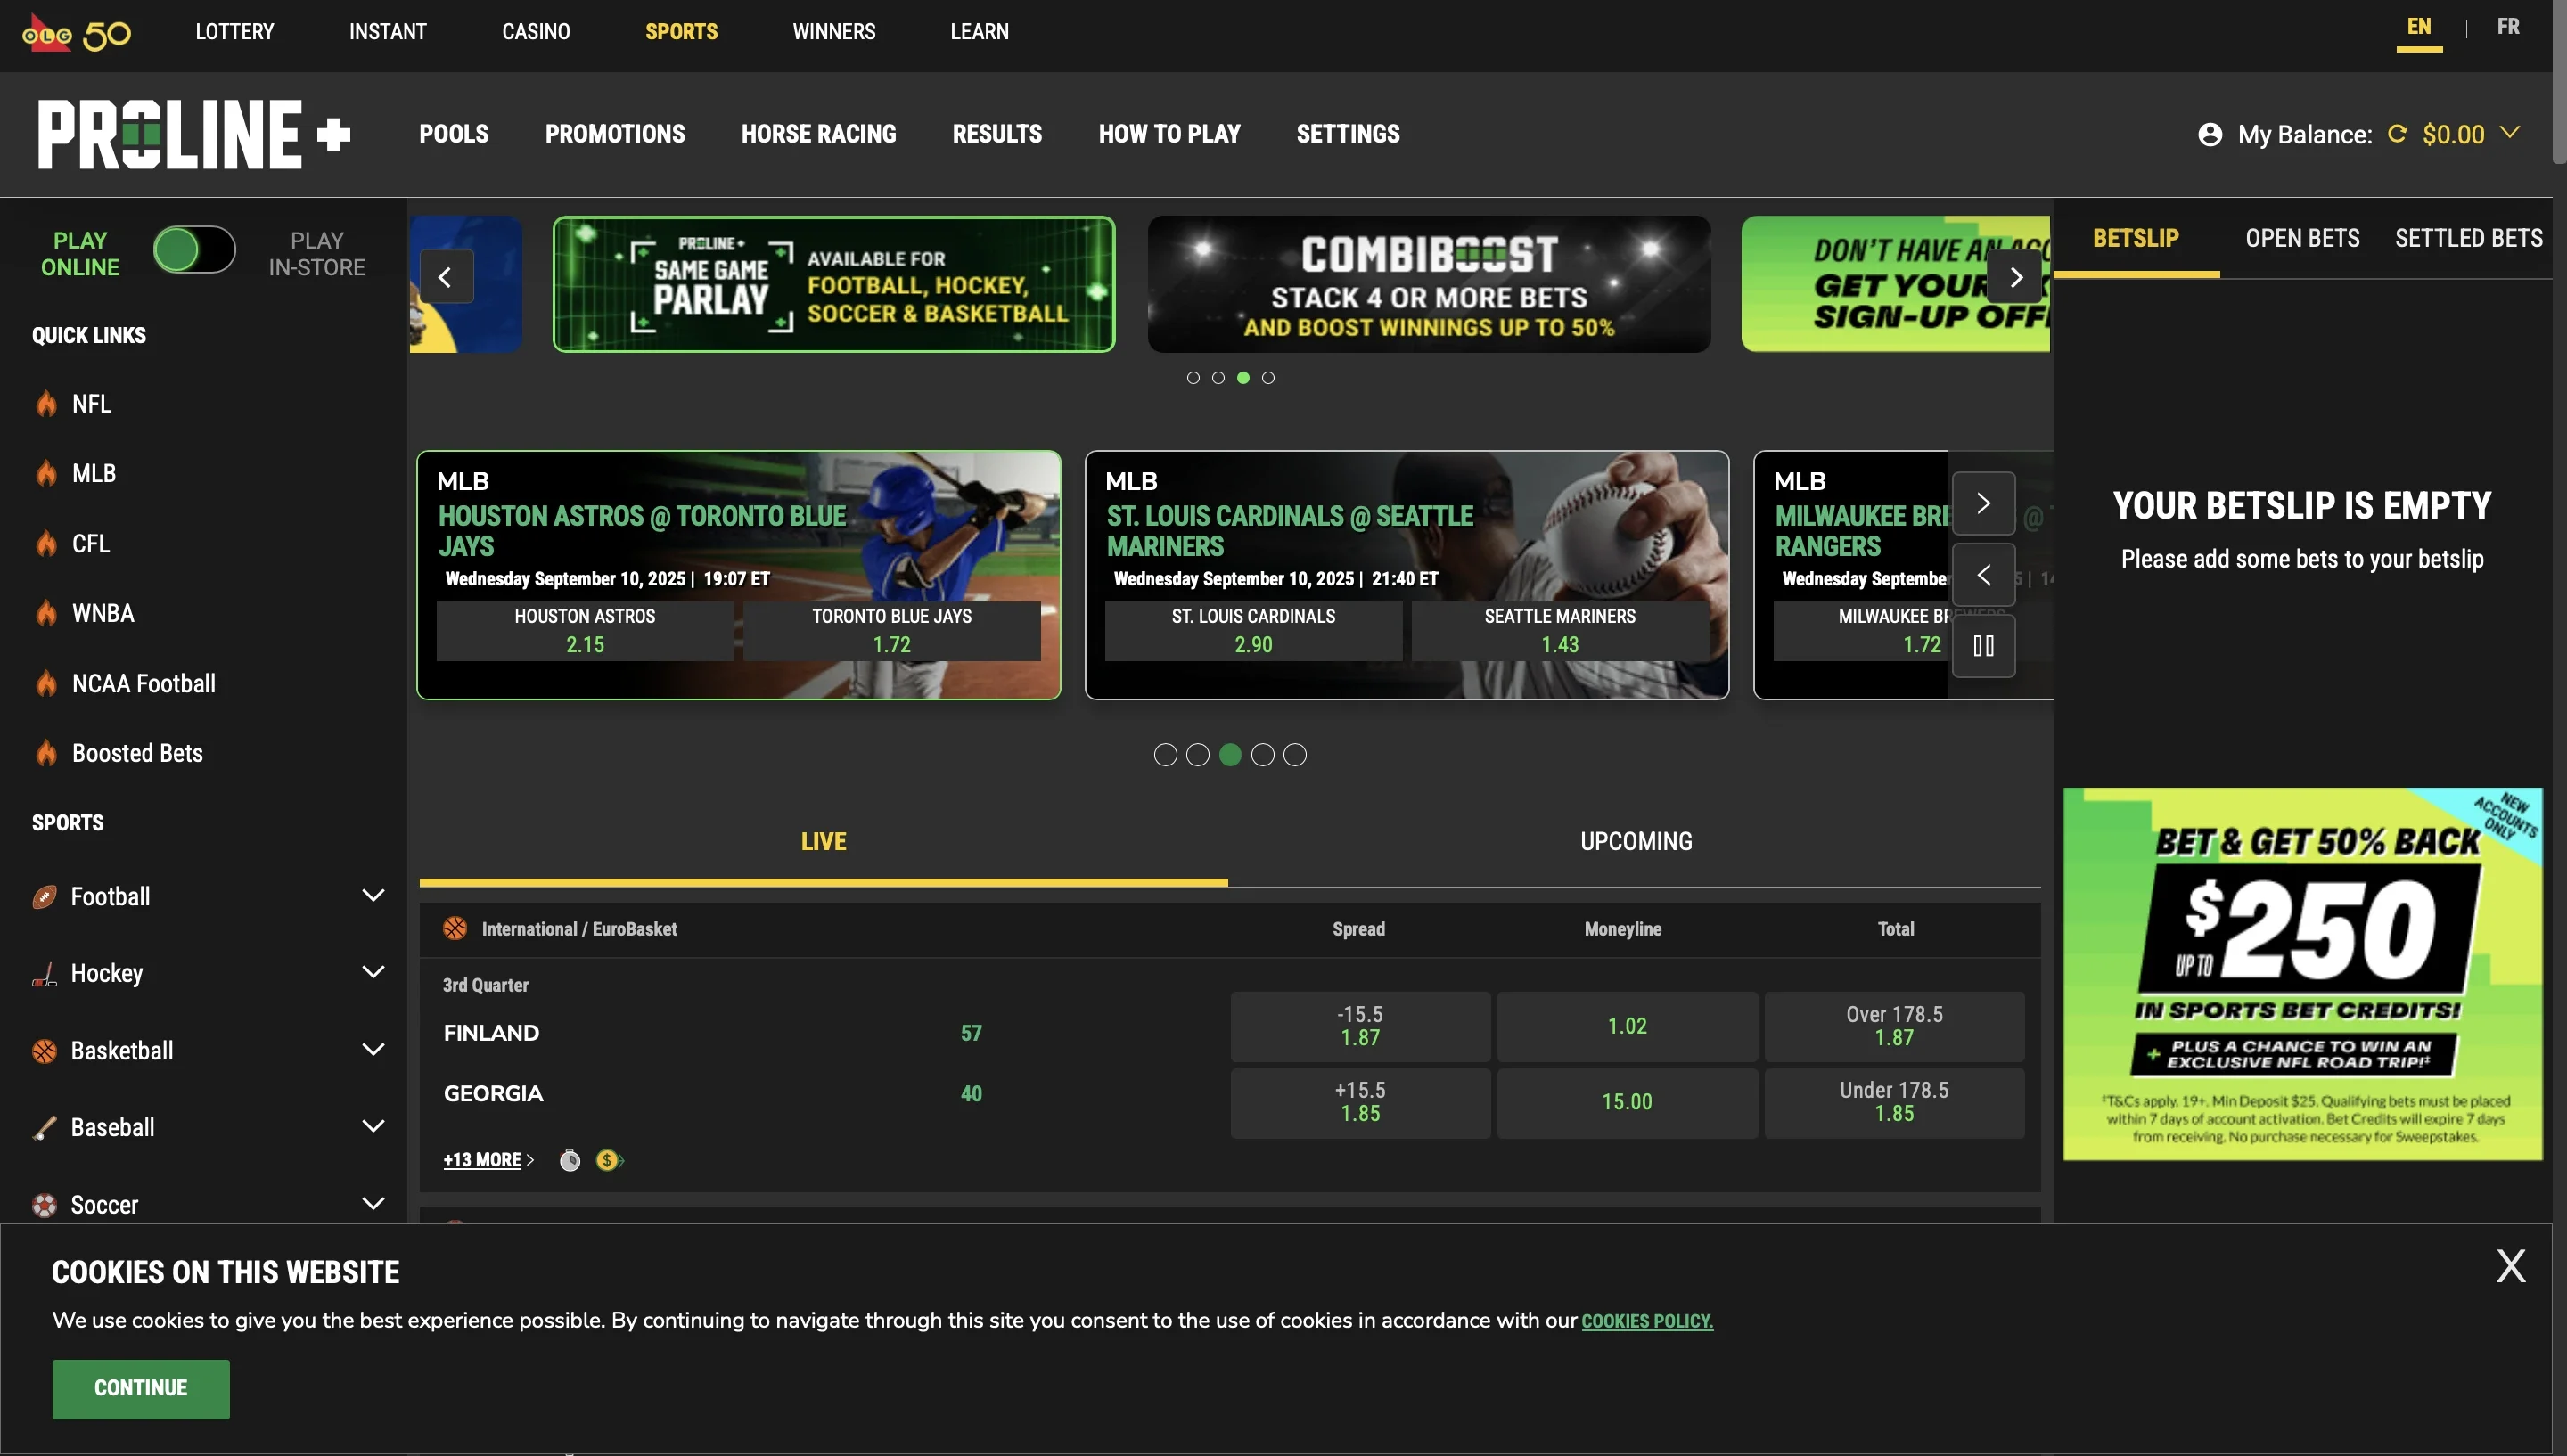This screenshot has width=2567, height=1456.
Task: Open the Cookies Policy link
Action: tap(1646, 1320)
